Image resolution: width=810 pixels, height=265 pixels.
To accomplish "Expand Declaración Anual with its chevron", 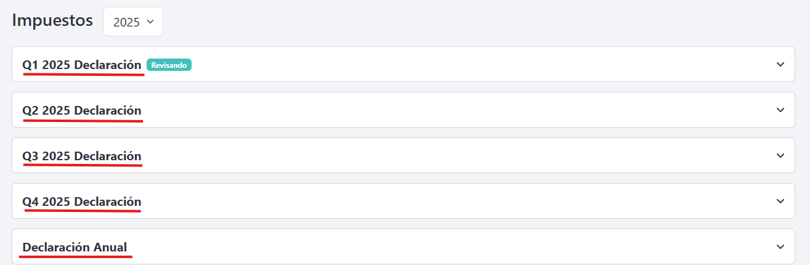I will point(780,247).
